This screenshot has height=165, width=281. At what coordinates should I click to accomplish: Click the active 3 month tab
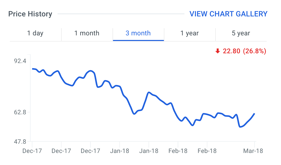point(138,33)
